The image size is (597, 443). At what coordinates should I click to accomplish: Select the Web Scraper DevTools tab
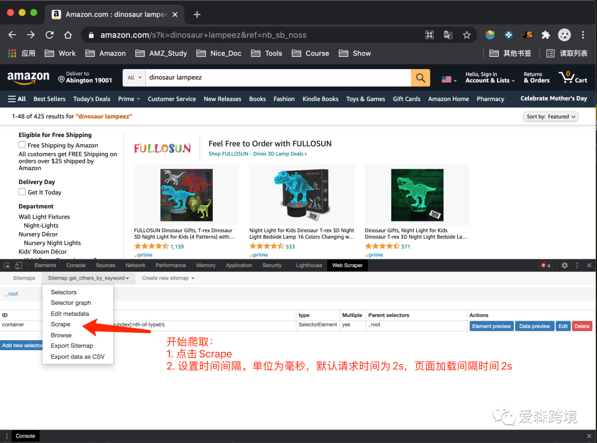[347, 265]
